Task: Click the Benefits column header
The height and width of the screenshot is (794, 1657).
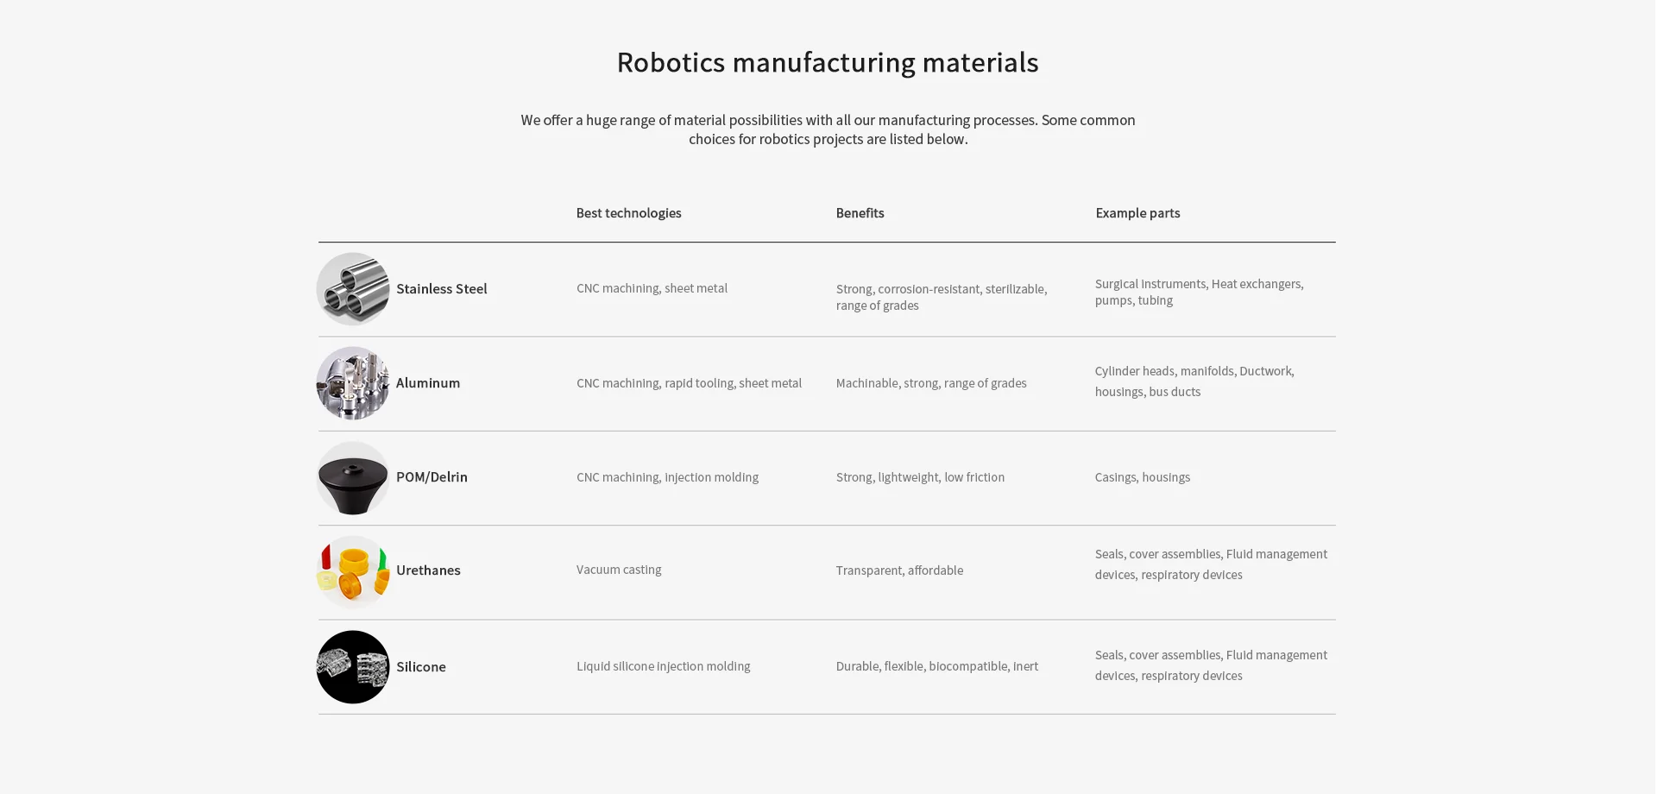Action: 860,213
